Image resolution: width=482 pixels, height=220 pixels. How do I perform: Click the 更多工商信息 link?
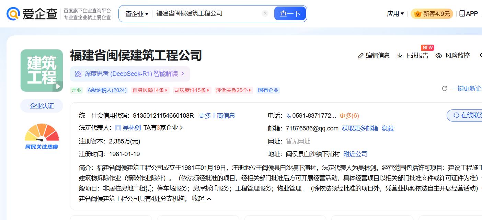coord(217,116)
